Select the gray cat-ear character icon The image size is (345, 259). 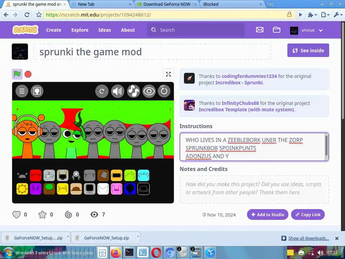coord(90,175)
